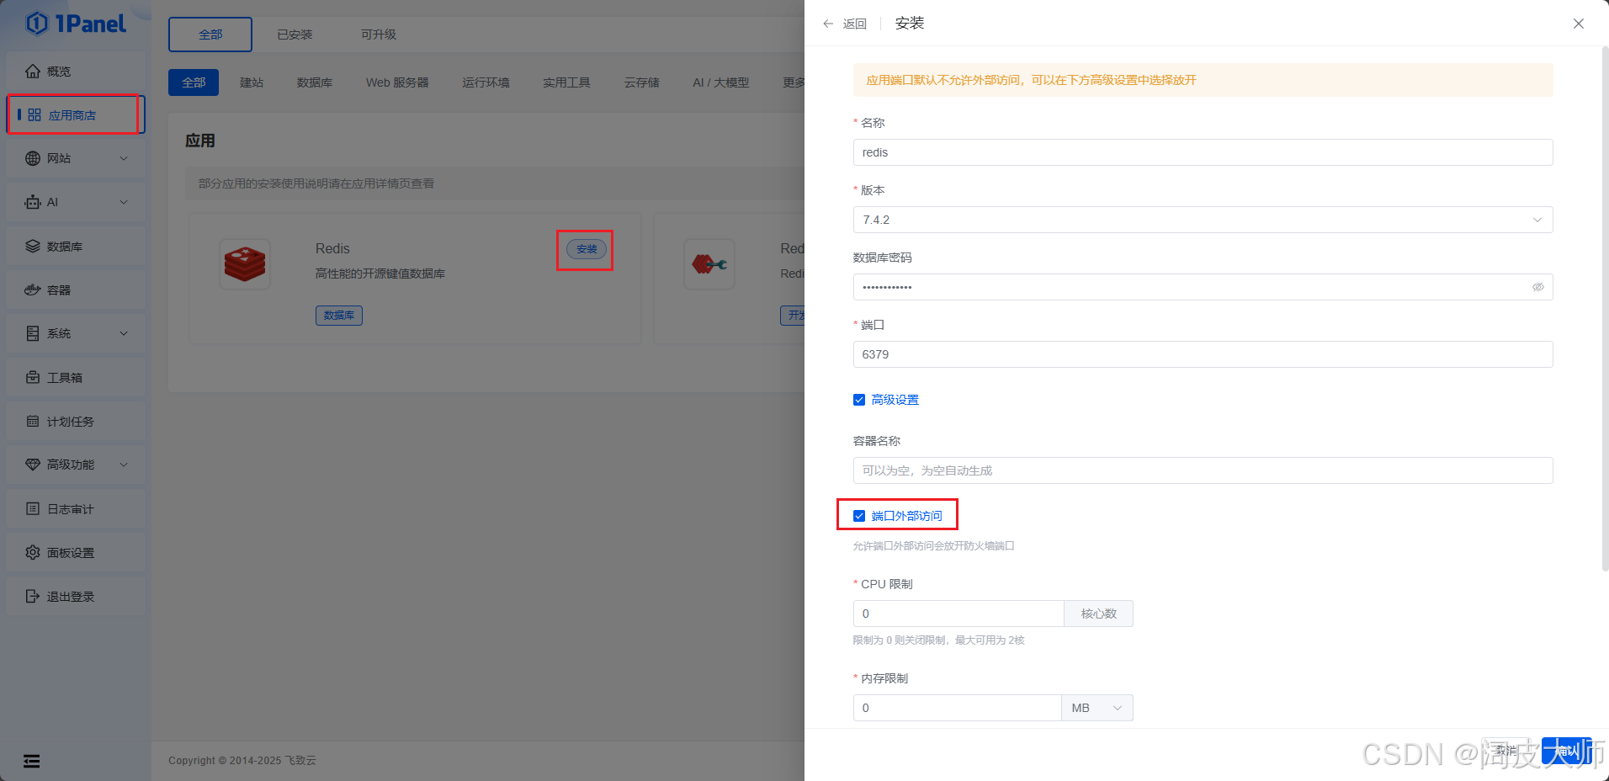
Task: Click the 1Panel logo
Action: tap(76, 24)
